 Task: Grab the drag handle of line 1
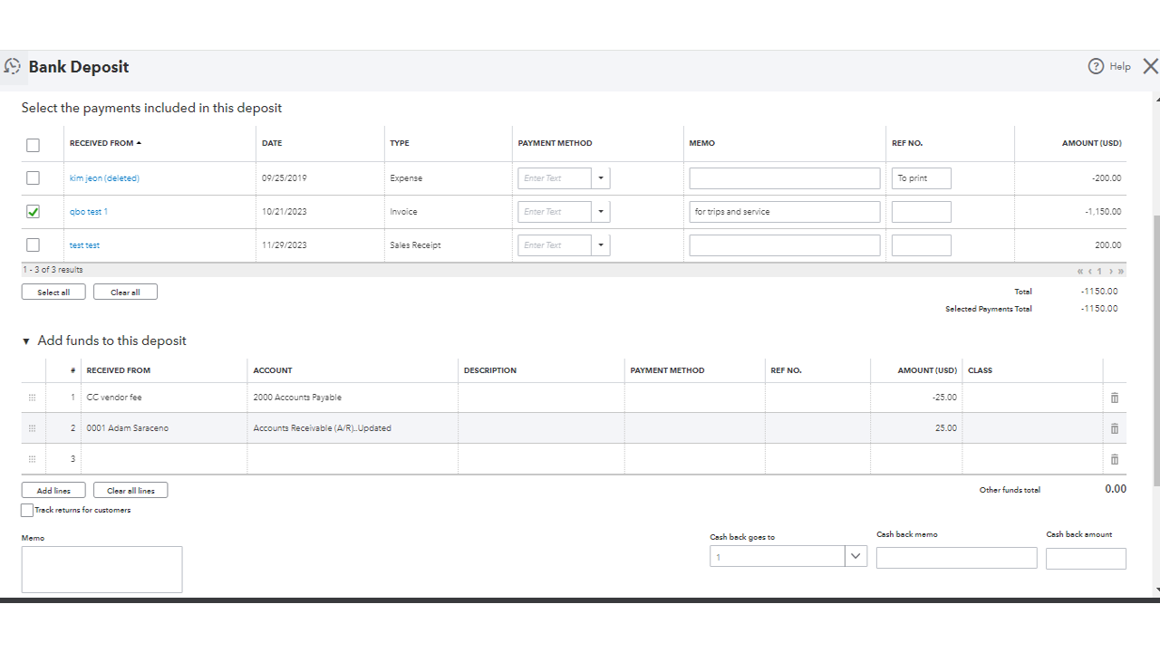tap(33, 398)
